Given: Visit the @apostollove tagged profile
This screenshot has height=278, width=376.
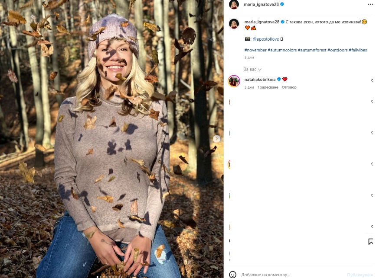Looking at the screenshot, I should pyautogui.click(x=266, y=39).
